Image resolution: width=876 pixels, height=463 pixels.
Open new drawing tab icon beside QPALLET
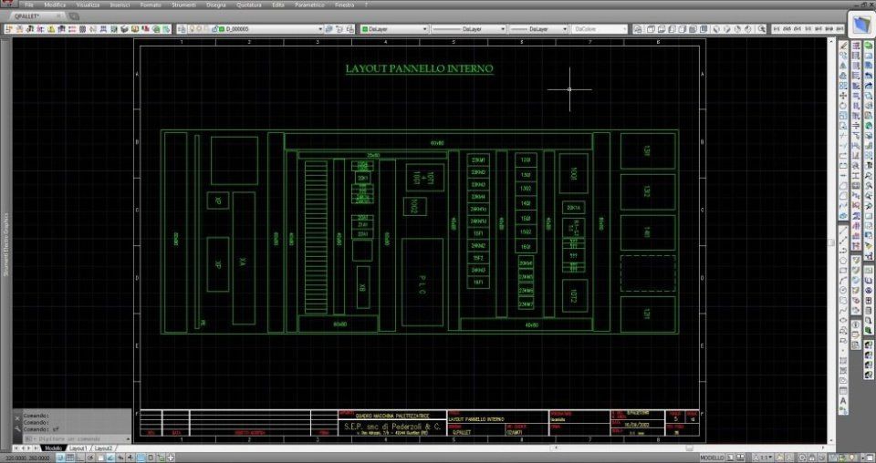[74, 16]
